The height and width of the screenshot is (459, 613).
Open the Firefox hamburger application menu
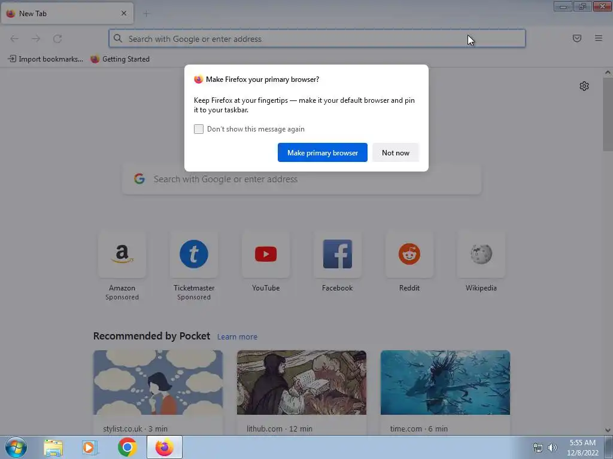coord(599,38)
